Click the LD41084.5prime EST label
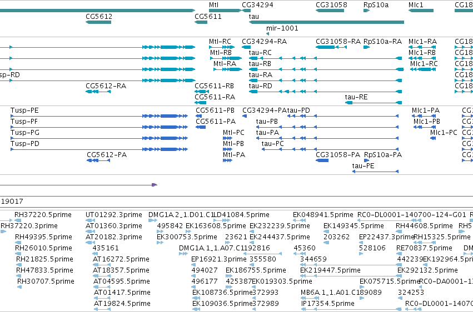The height and width of the screenshot is (312, 473). tap(241, 215)
